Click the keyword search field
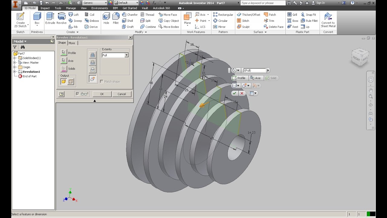The width and height of the screenshot is (387, 218). coord(262,3)
